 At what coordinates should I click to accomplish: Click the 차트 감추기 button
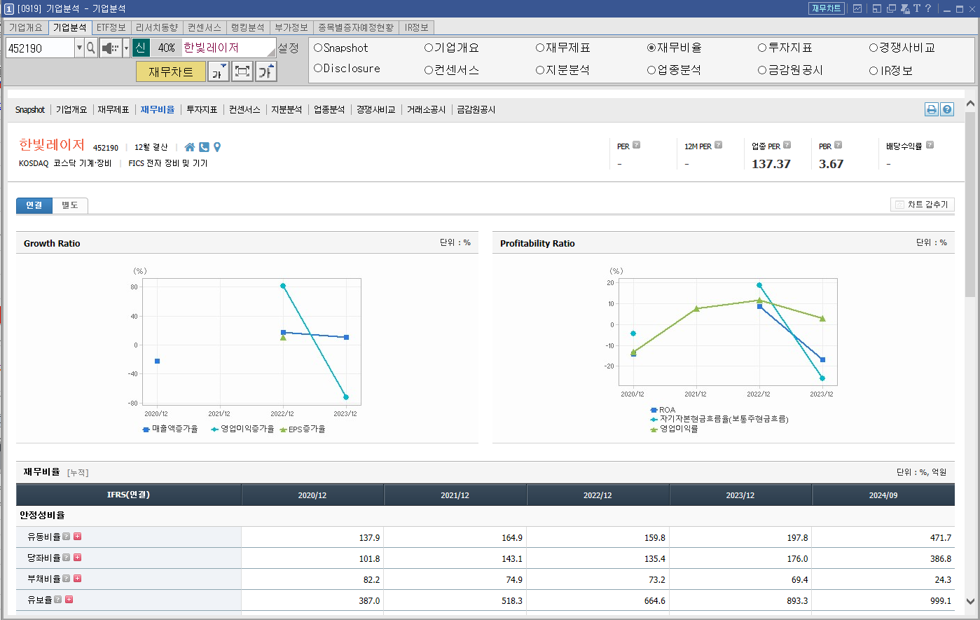(x=922, y=205)
